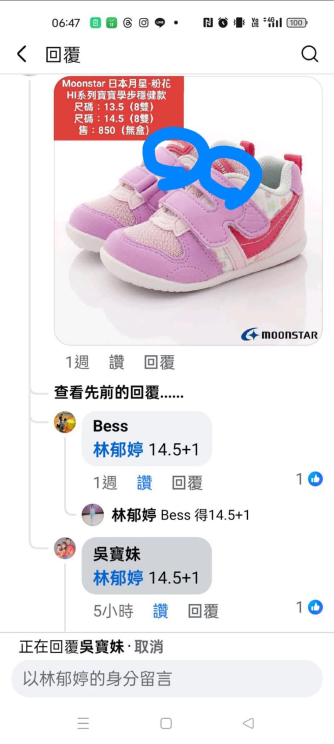334x744 pixels.
Task: Expand 查看先前的回覆 to see earlier replies
Action: tap(119, 393)
